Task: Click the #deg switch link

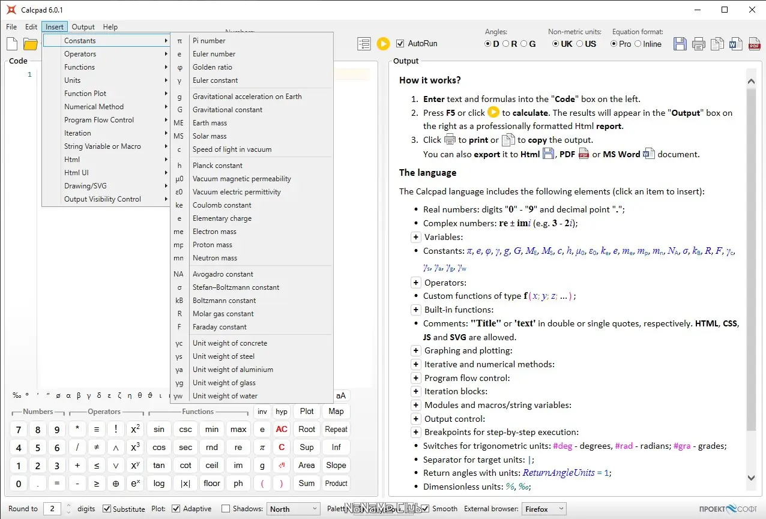Action: [x=562, y=446]
